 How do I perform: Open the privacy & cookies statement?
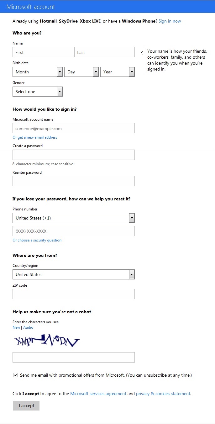(163, 394)
